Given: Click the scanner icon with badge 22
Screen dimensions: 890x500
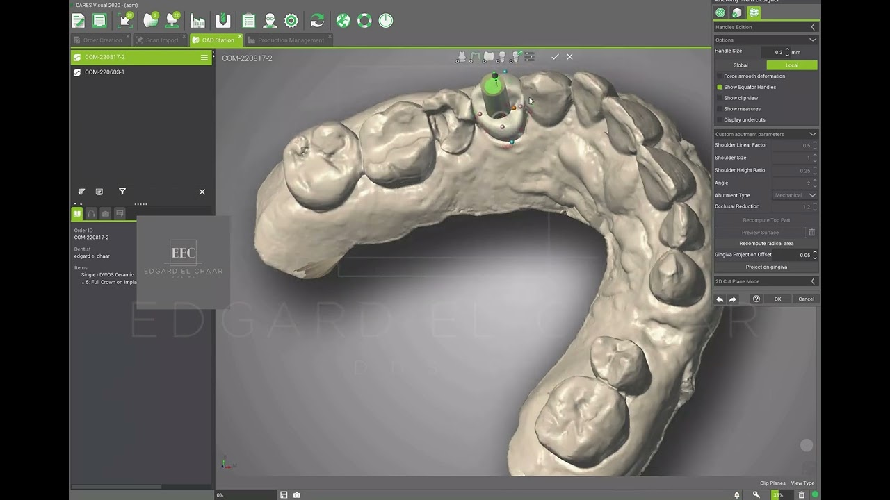Looking at the screenshot, I should pyautogui.click(x=172, y=21).
